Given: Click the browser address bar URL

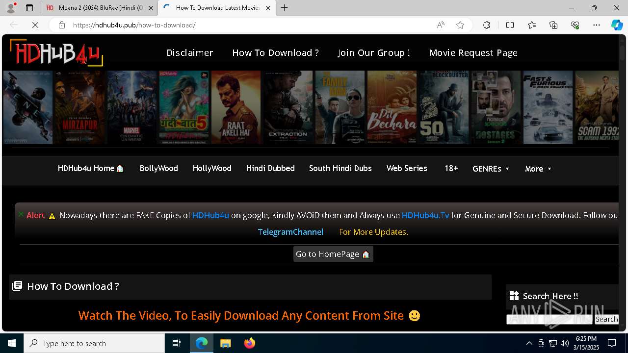Looking at the screenshot, I should click(134, 25).
